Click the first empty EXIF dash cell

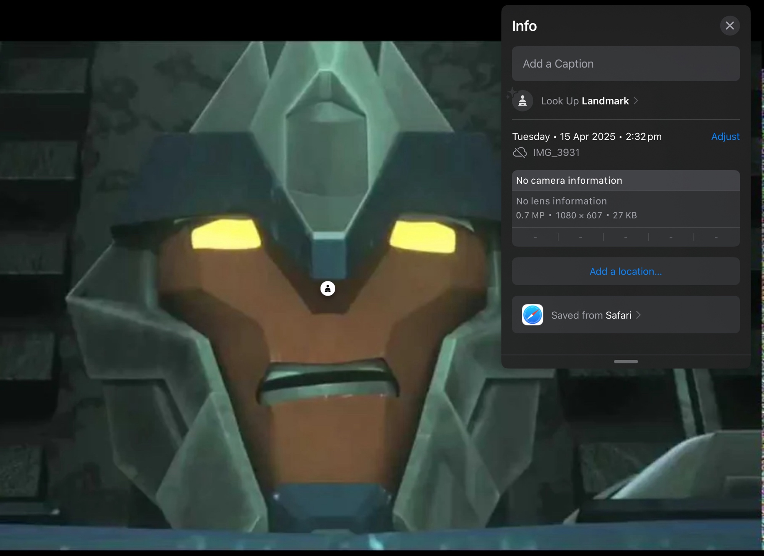535,238
